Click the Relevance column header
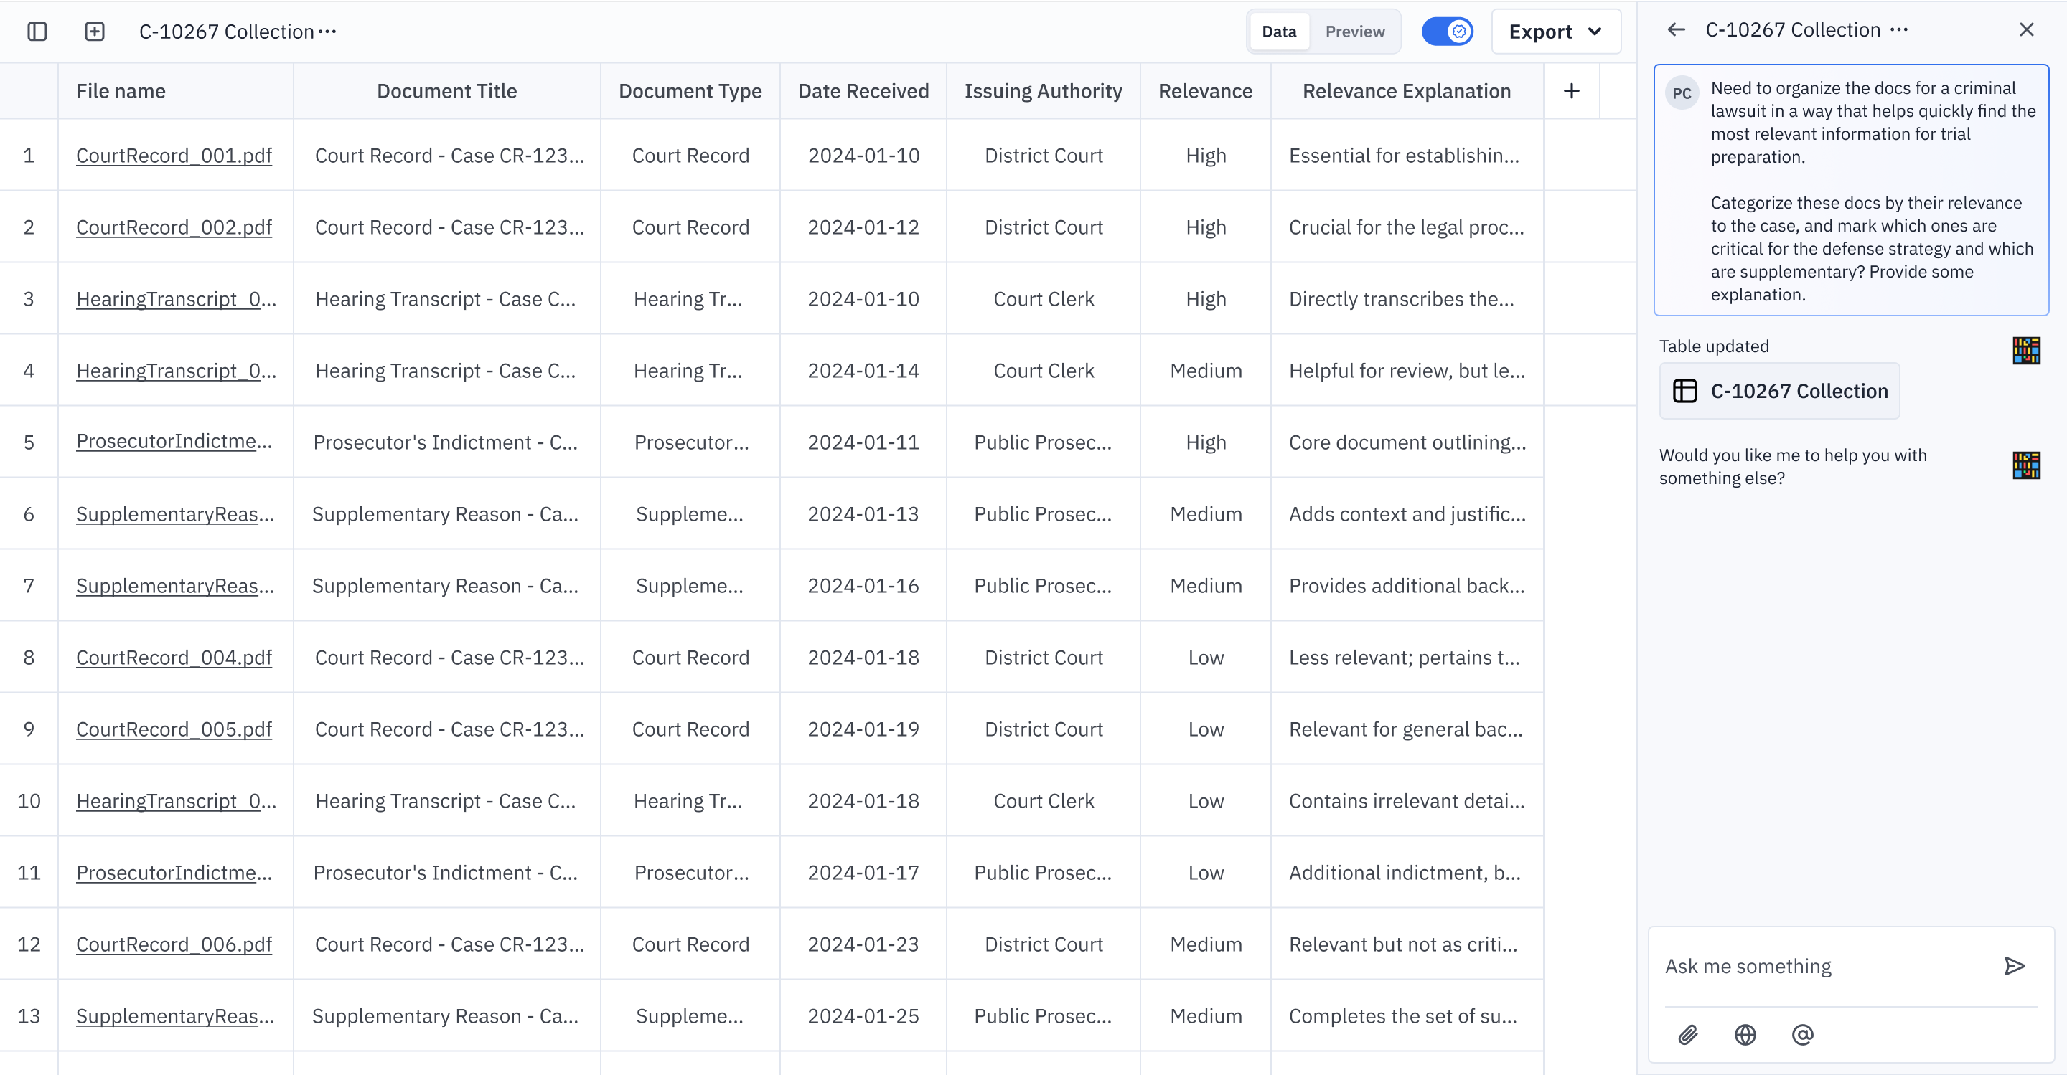 click(x=1205, y=91)
